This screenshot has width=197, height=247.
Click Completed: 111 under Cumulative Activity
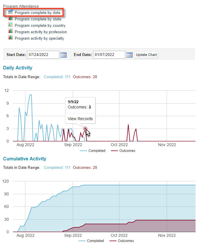[x=57, y=167]
